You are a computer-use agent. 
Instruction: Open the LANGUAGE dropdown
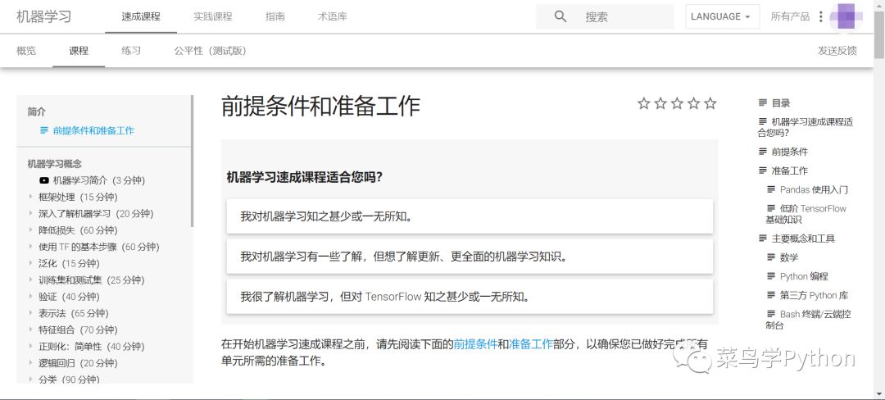coord(721,16)
